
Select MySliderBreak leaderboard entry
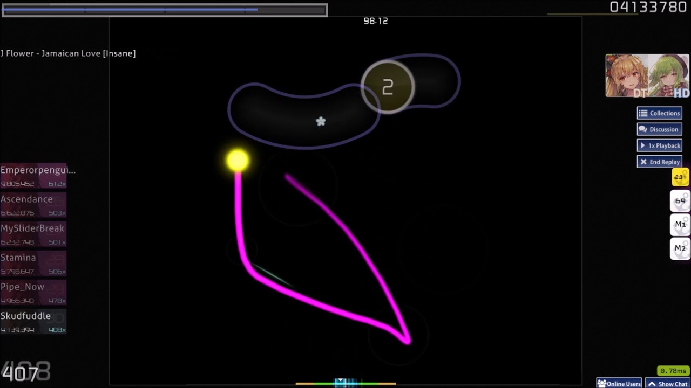tap(33, 234)
